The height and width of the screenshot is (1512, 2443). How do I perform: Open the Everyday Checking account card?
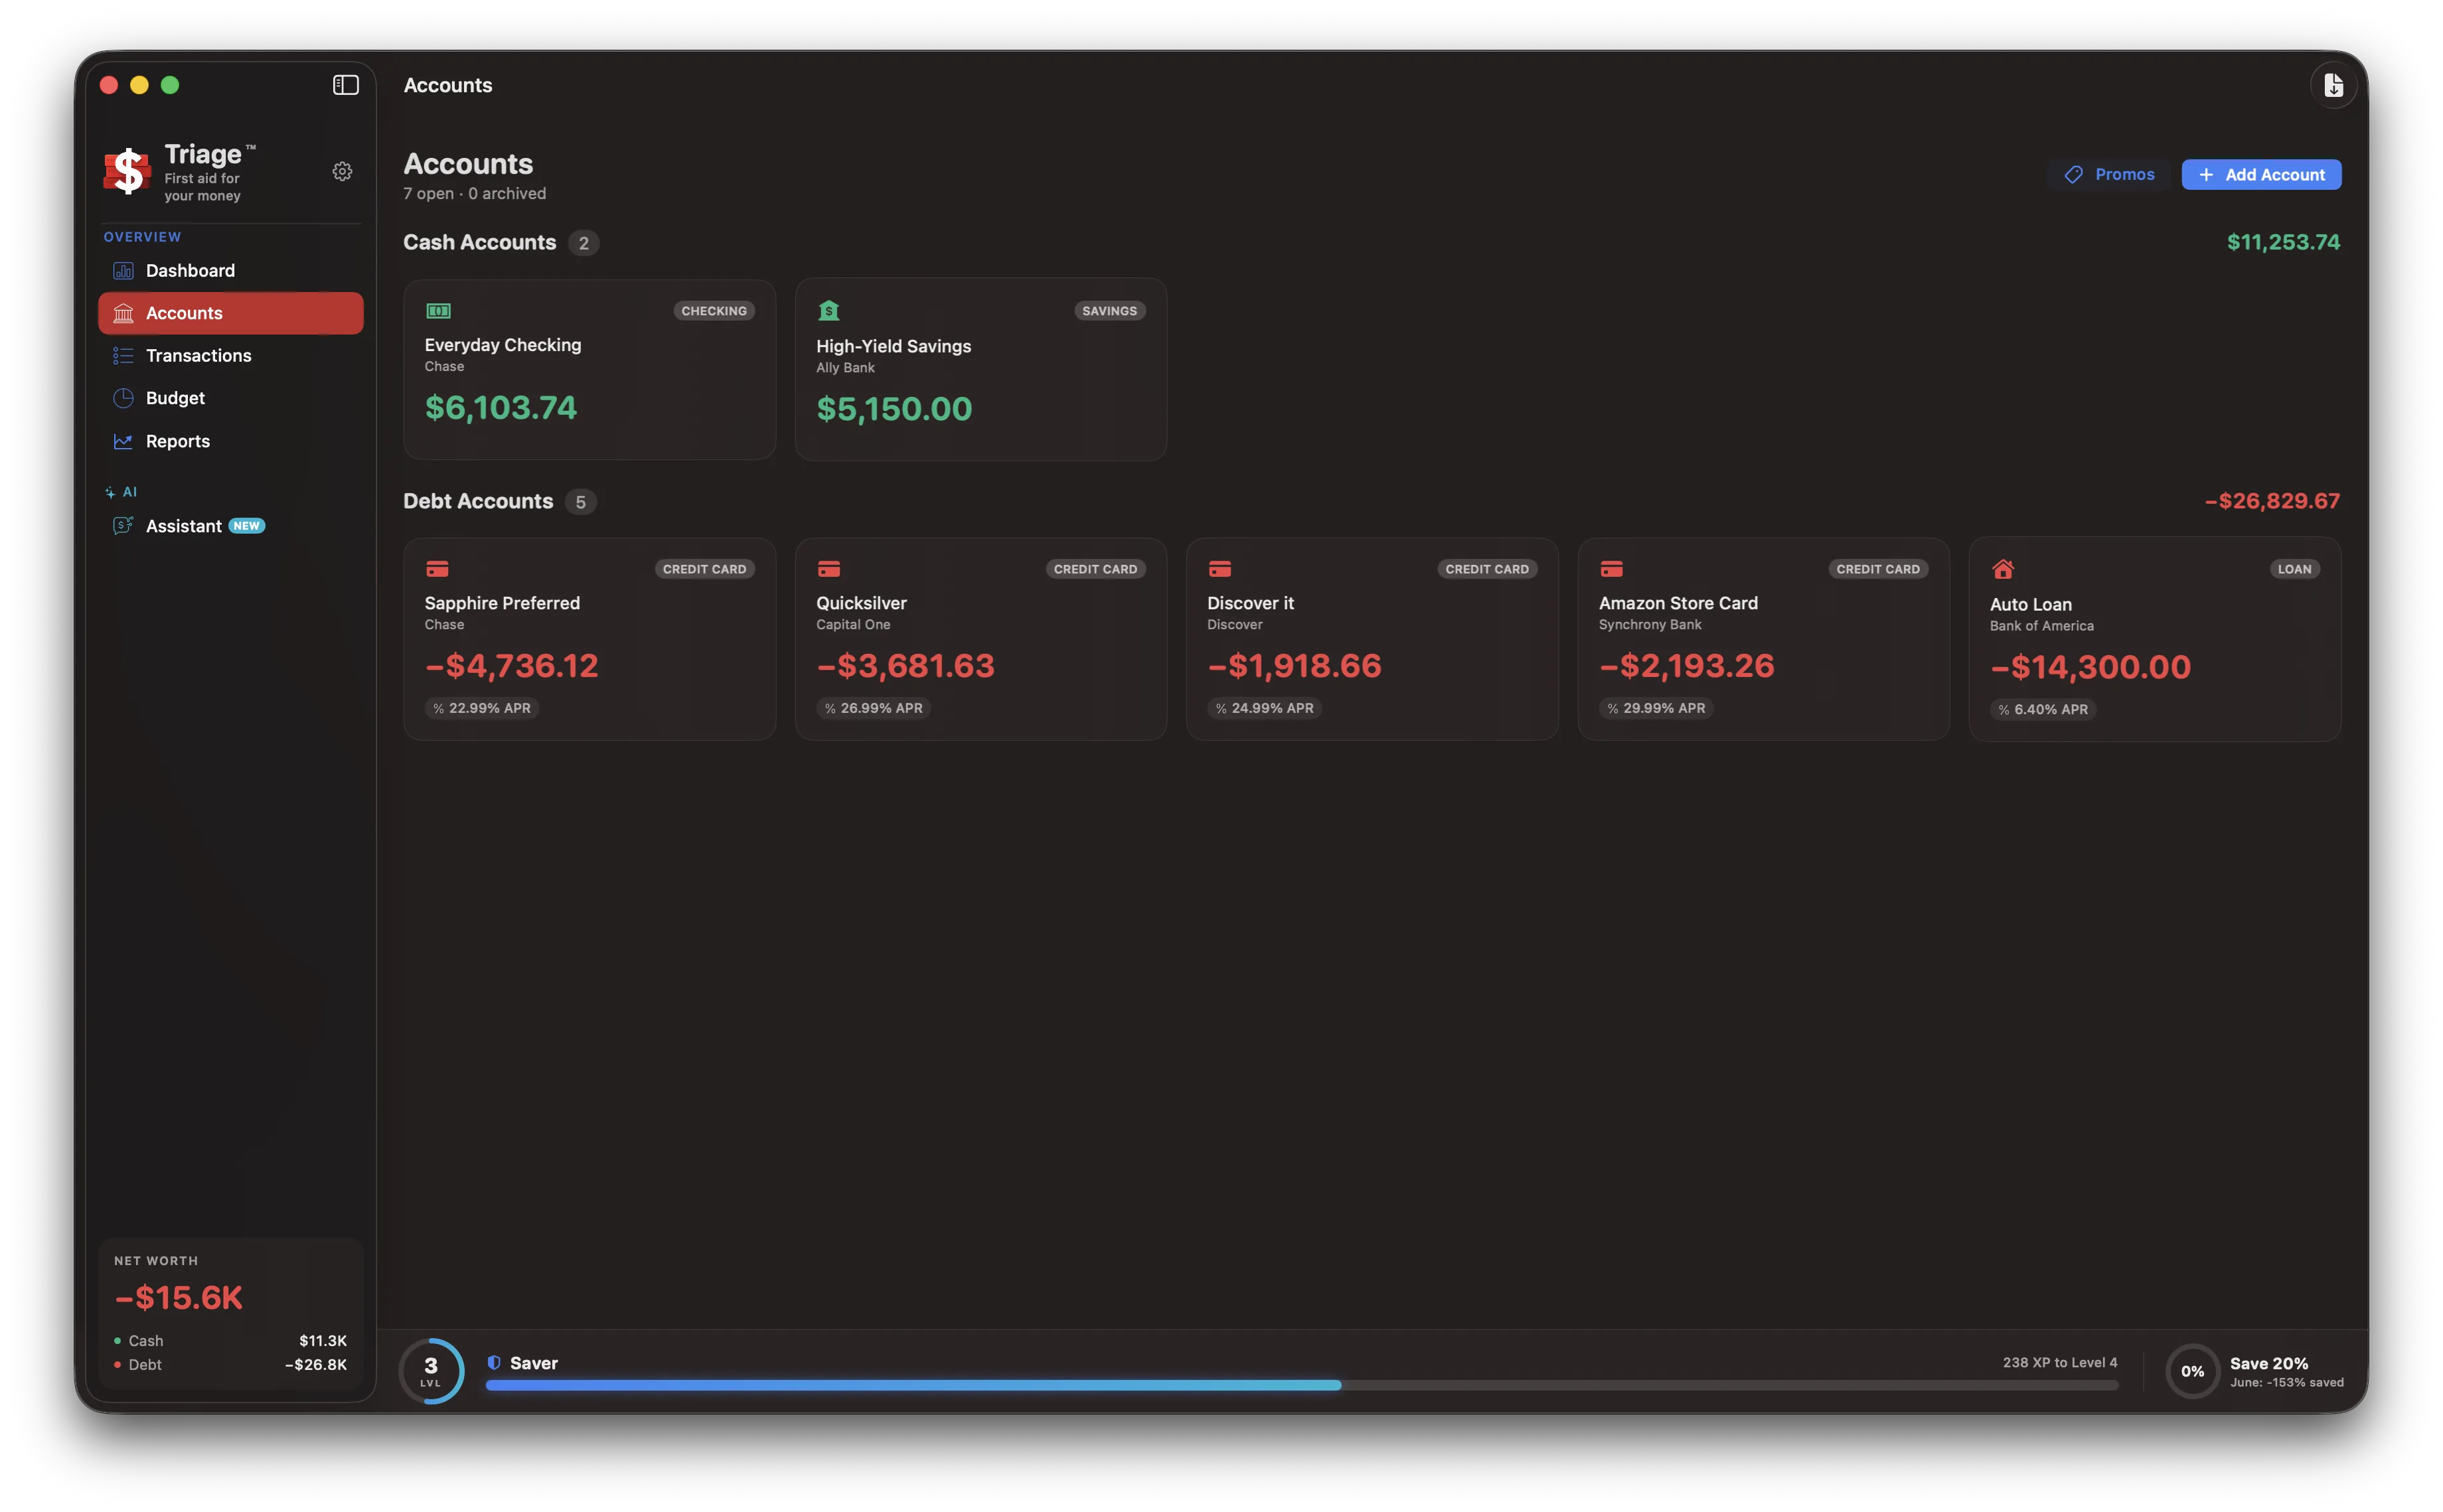[589, 369]
